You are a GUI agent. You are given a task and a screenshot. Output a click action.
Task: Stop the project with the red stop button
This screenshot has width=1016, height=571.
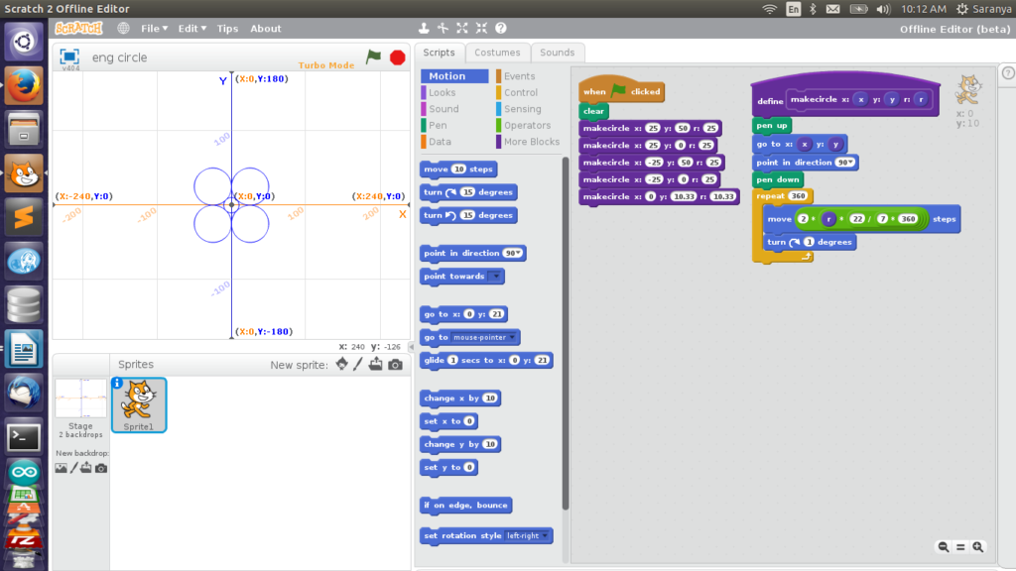point(396,57)
